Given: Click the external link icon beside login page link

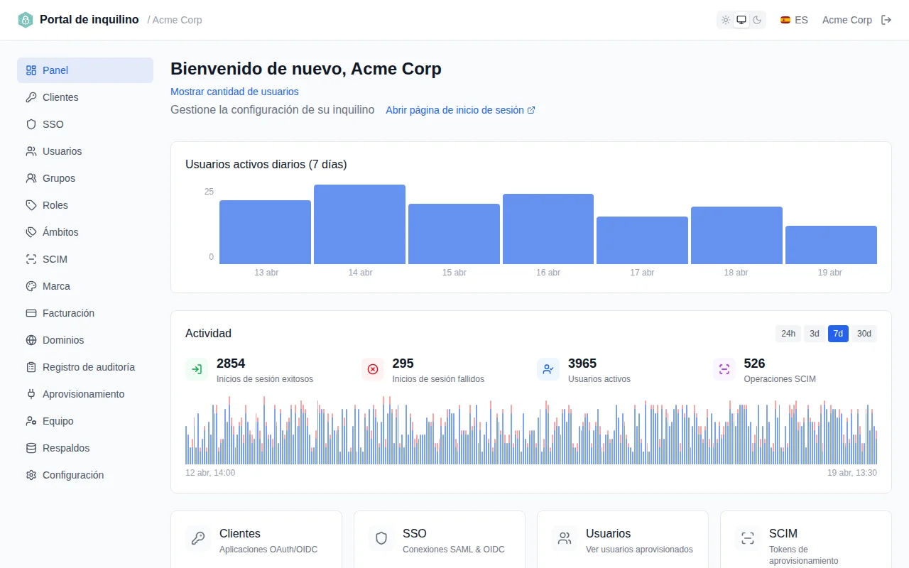Looking at the screenshot, I should (x=531, y=110).
